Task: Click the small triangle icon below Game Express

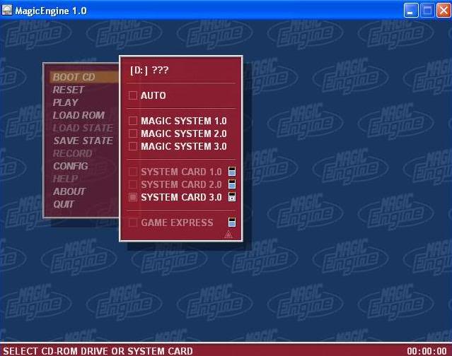Action: [228, 235]
